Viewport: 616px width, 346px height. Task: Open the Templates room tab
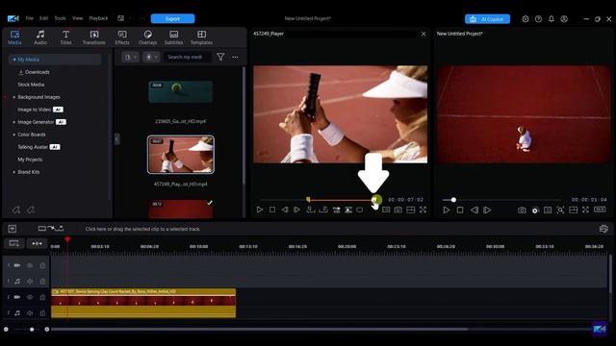201,37
